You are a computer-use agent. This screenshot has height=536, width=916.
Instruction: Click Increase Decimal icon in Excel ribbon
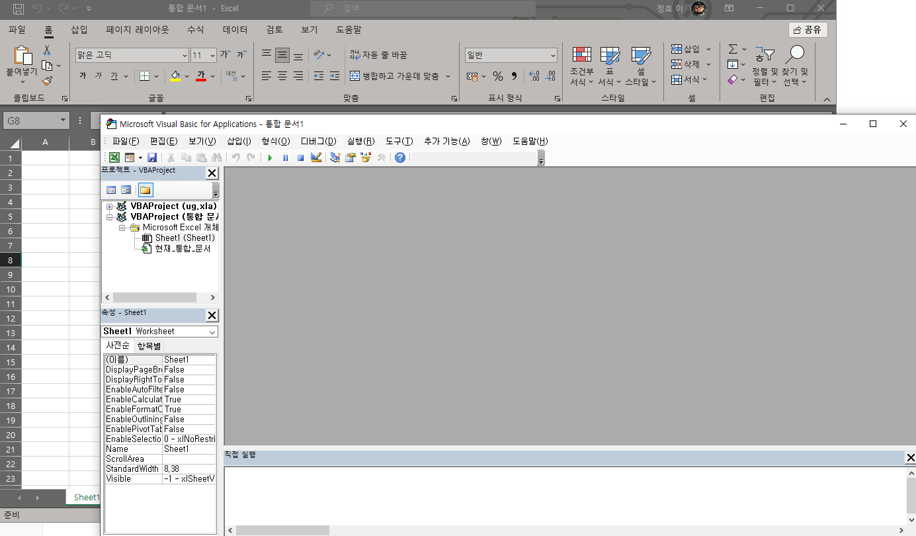(x=534, y=76)
